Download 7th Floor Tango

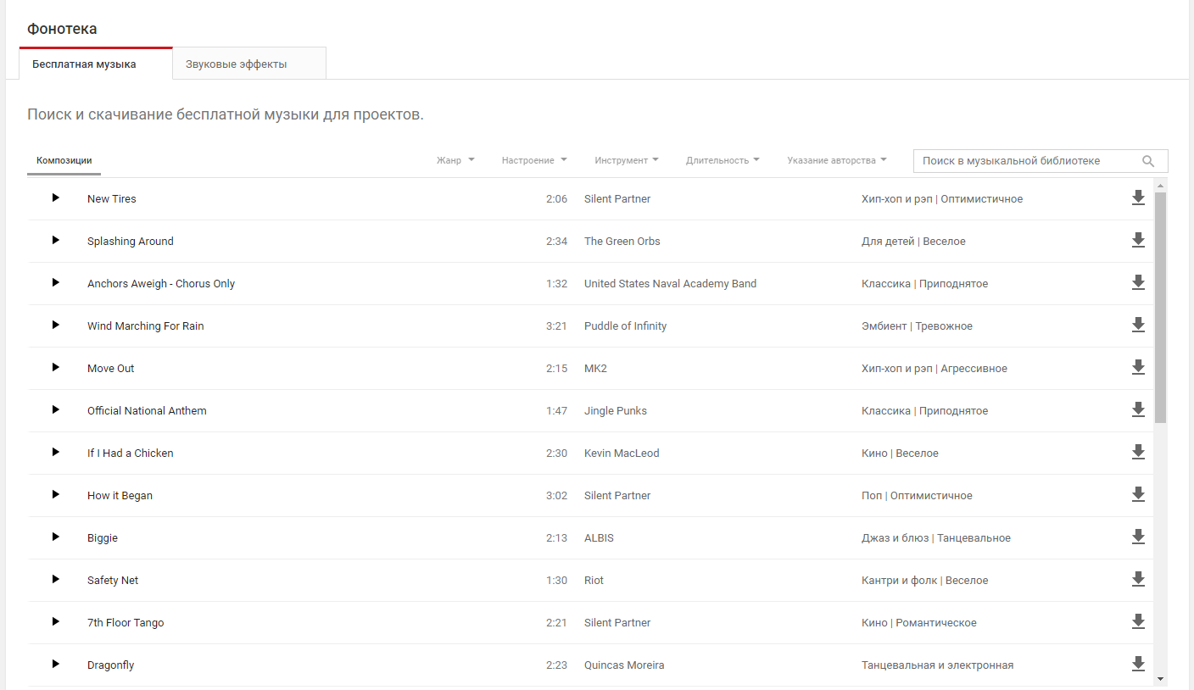tap(1138, 621)
